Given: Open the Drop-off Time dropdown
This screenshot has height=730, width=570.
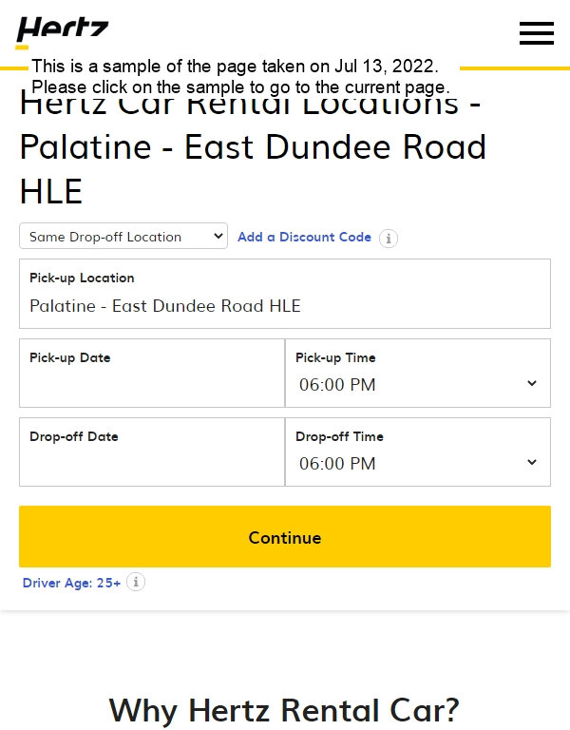Looking at the screenshot, I should click(417, 452).
